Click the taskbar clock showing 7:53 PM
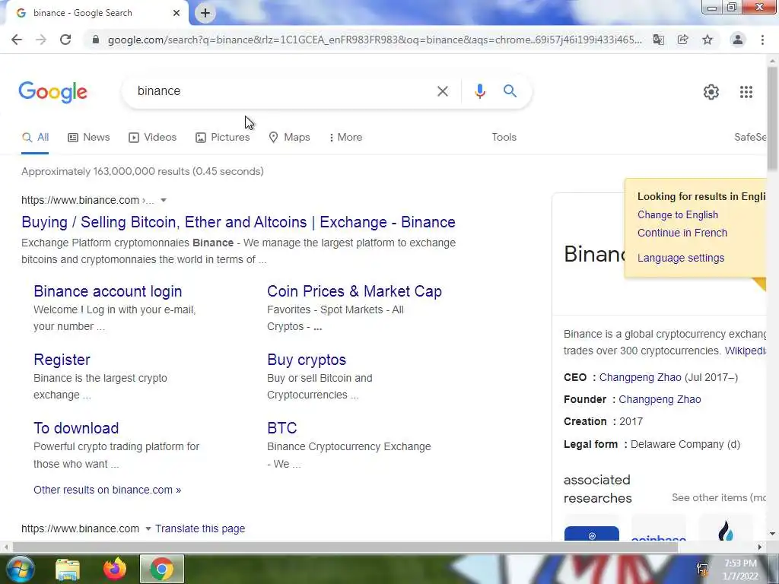 click(x=740, y=569)
